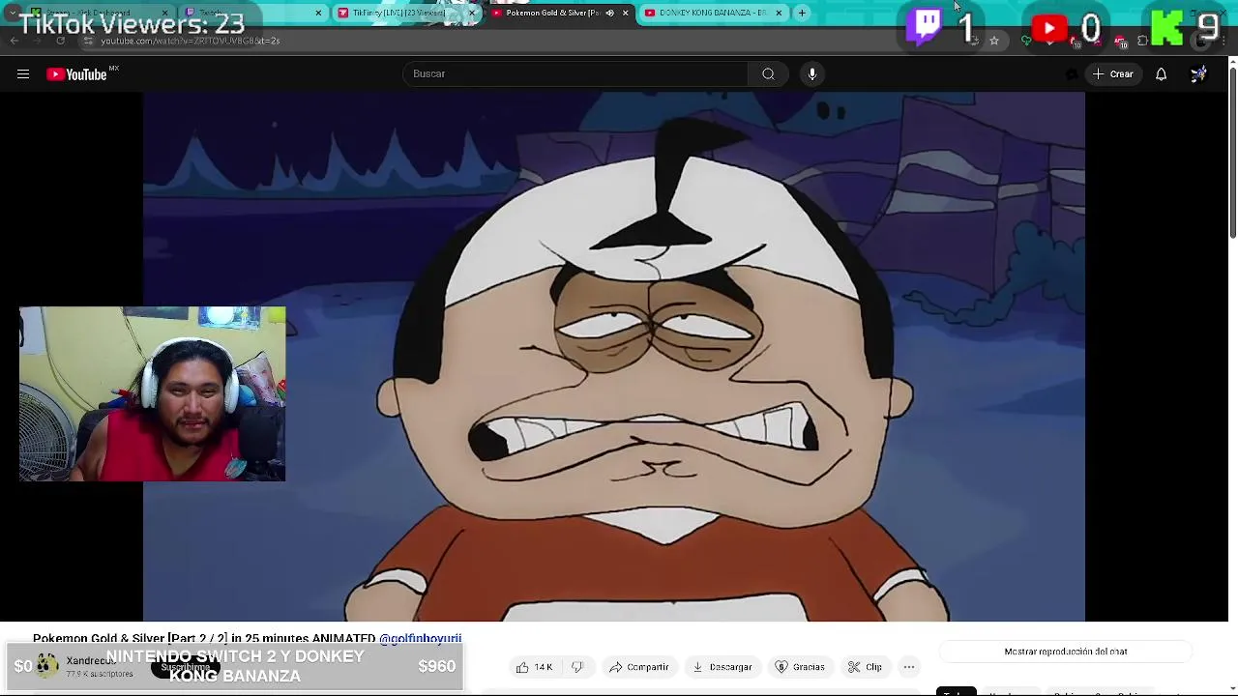Click the Buscar search field

575,74
